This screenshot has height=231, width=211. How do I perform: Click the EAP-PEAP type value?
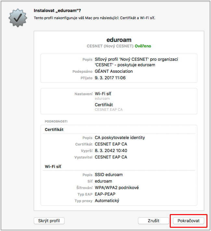(105, 194)
